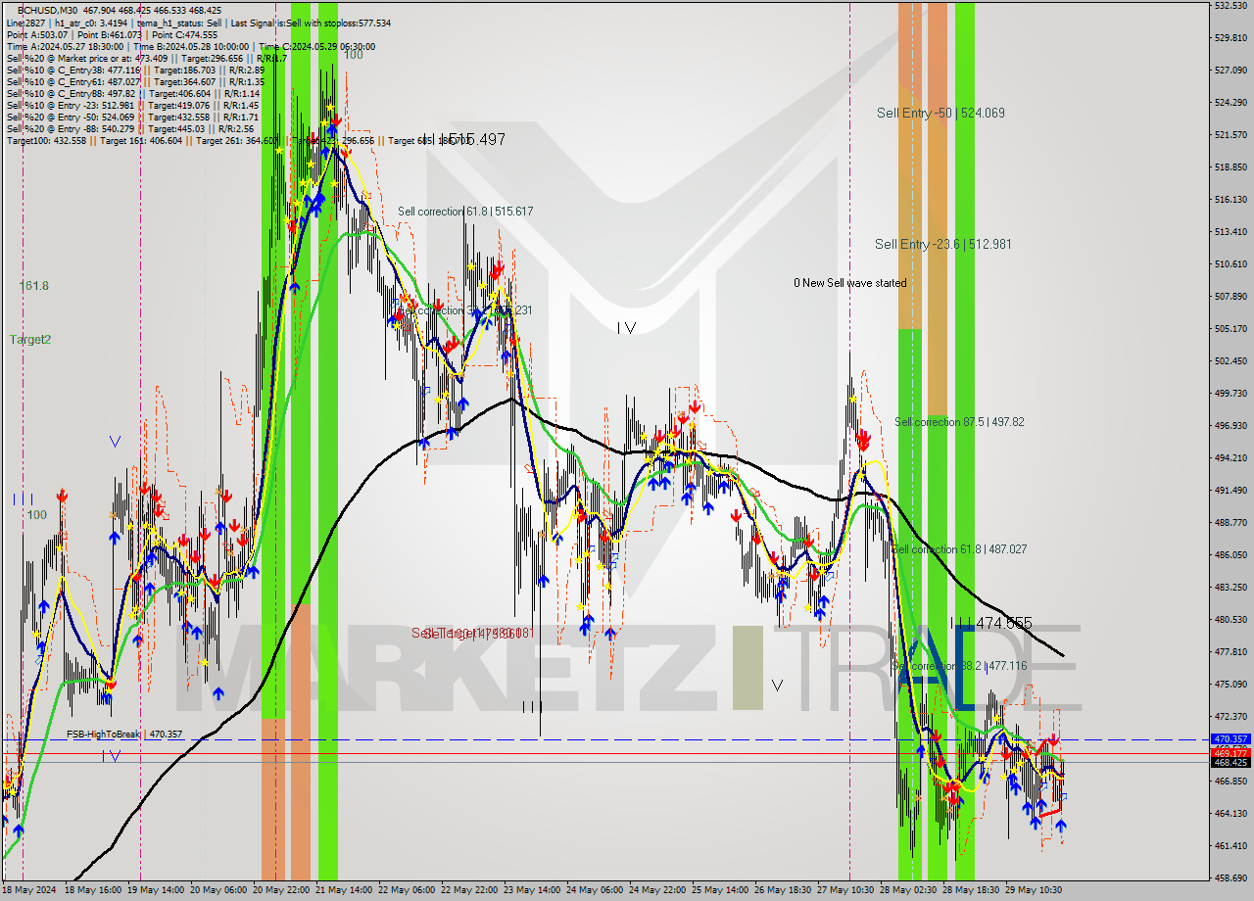Viewport: 1254px width, 901px height.
Task: Click 475.090 on the price axis
Action: 1230,685
